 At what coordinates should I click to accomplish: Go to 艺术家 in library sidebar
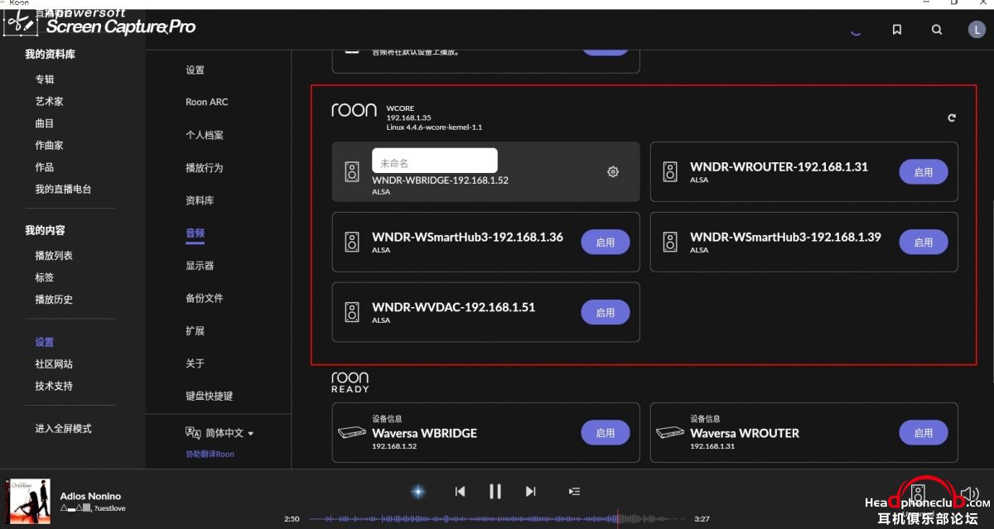(x=49, y=101)
